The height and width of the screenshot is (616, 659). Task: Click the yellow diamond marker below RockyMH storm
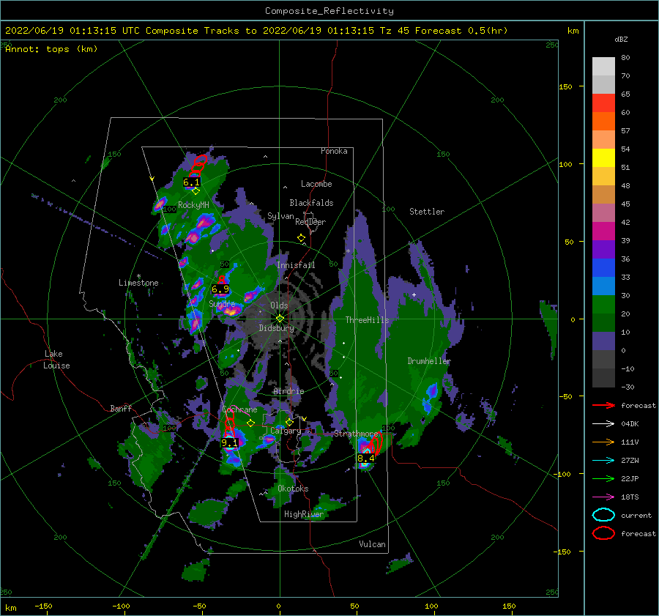click(x=196, y=191)
